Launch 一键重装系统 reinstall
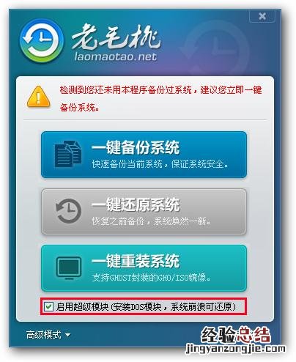296x362 pixels. (x=144, y=268)
